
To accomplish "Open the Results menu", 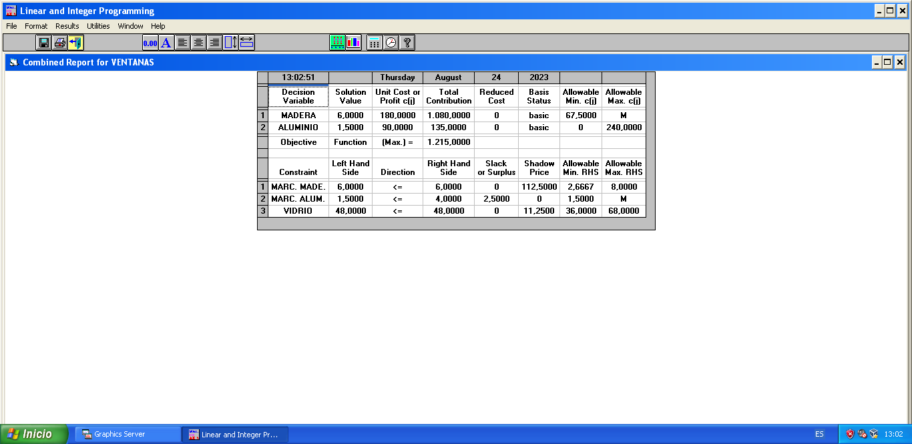I will click(x=67, y=26).
